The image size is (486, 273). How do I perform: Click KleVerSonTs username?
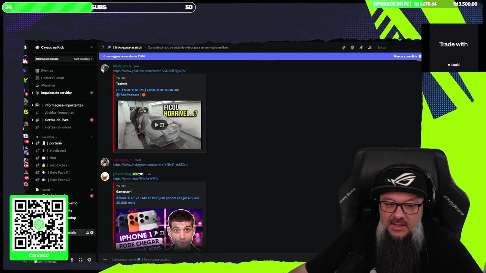tap(122, 66)
